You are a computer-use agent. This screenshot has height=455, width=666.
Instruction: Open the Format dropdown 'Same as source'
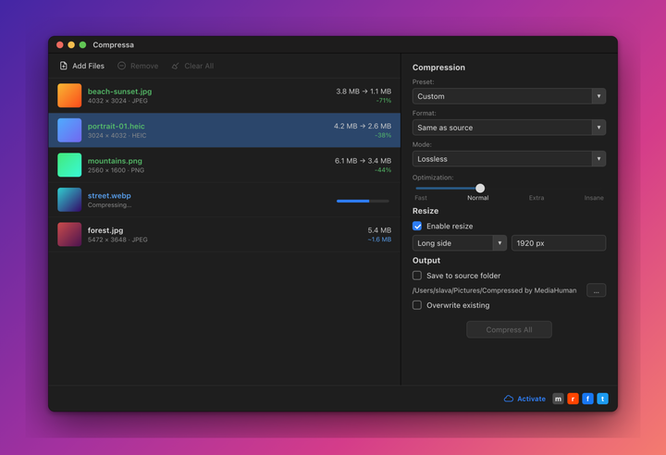[509, 128]
